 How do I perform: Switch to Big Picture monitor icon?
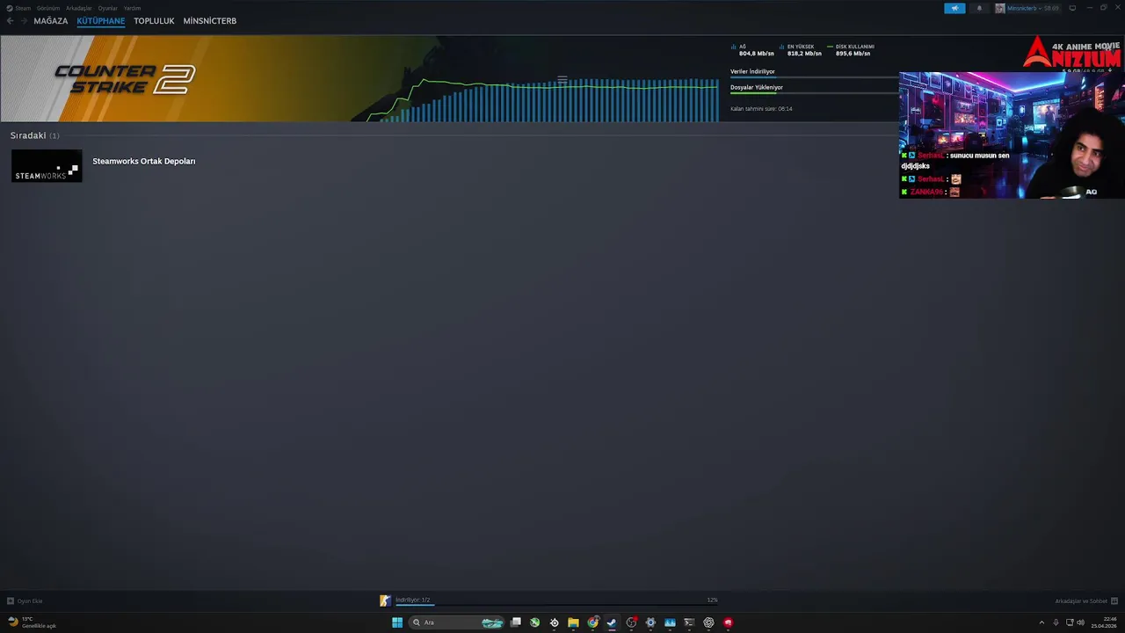tap(1072, 8)
